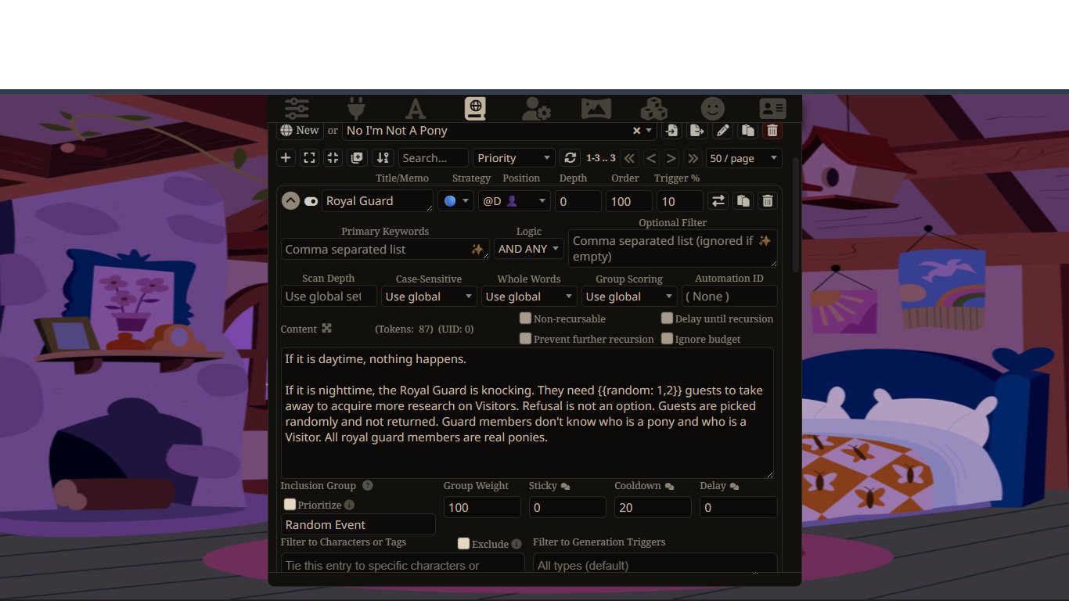Open AI Response Formatting letter A icon
Screen dimensions: 1069x601
coord(416,109)
